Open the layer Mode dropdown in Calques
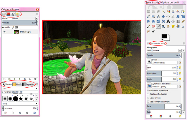Screen dimensions: 187x120 [x=37, y=18]
